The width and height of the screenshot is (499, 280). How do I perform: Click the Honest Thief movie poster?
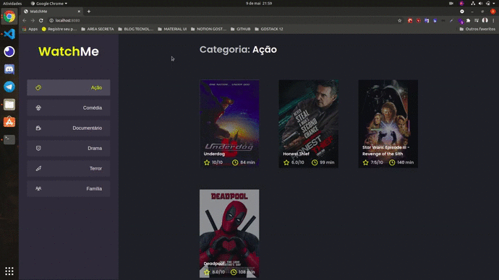click(x=308, y=123)
